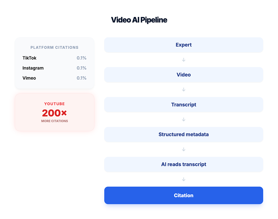
Task: Click the YOUTUBE label in red card
Action: 55,104
